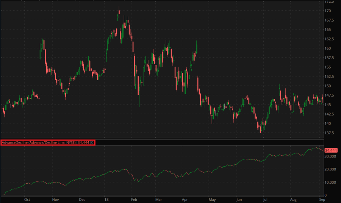Image resolution: width=341 pixels, height=203 pixels.
Task: Click the 170 price axis label
Action: [328, 11]
